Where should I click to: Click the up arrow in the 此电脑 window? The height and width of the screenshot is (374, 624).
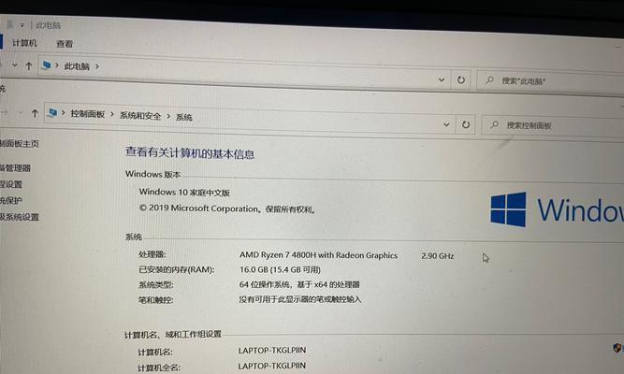coord(29,65)
